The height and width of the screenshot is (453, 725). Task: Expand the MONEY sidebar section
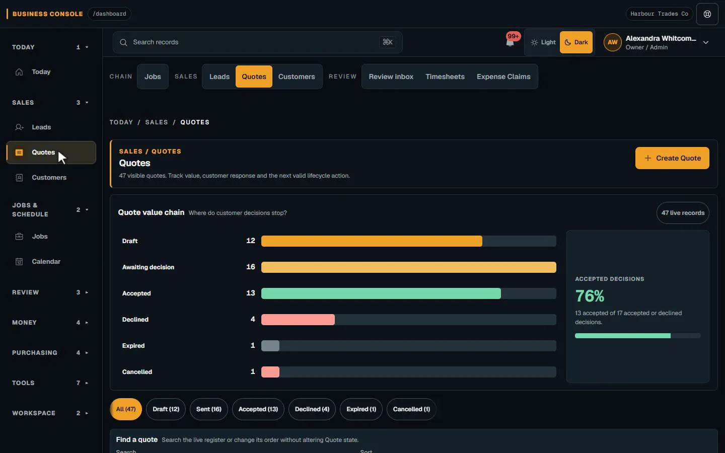tap(51, 323)
